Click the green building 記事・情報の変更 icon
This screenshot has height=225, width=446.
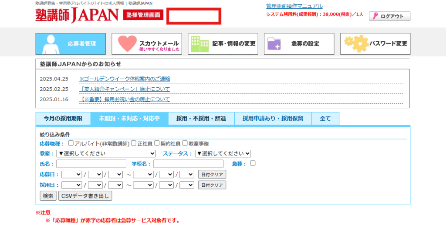[x=200, y=44]
